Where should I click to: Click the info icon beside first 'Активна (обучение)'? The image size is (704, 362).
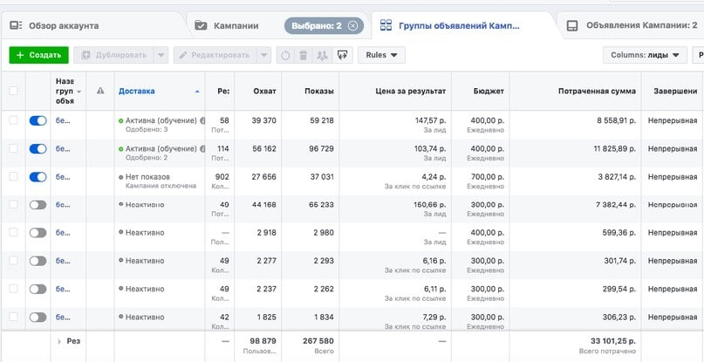(202, 121)
